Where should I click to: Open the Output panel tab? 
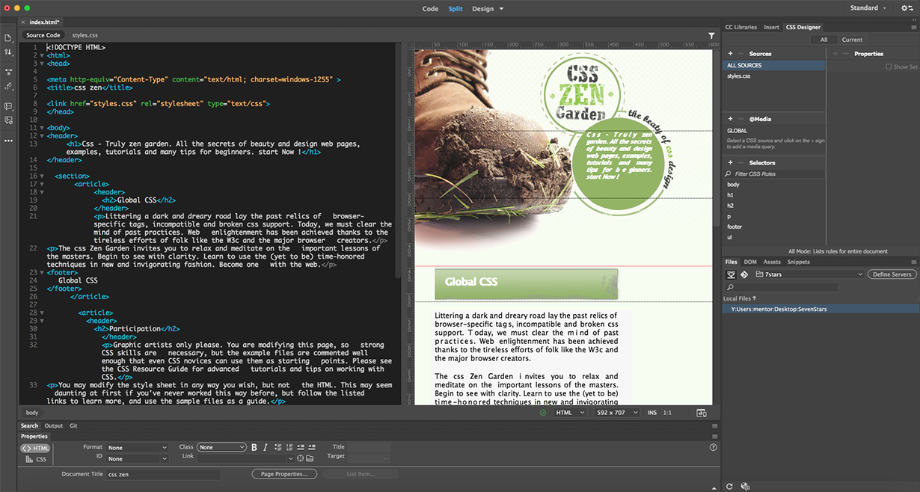tap(54, 426)
